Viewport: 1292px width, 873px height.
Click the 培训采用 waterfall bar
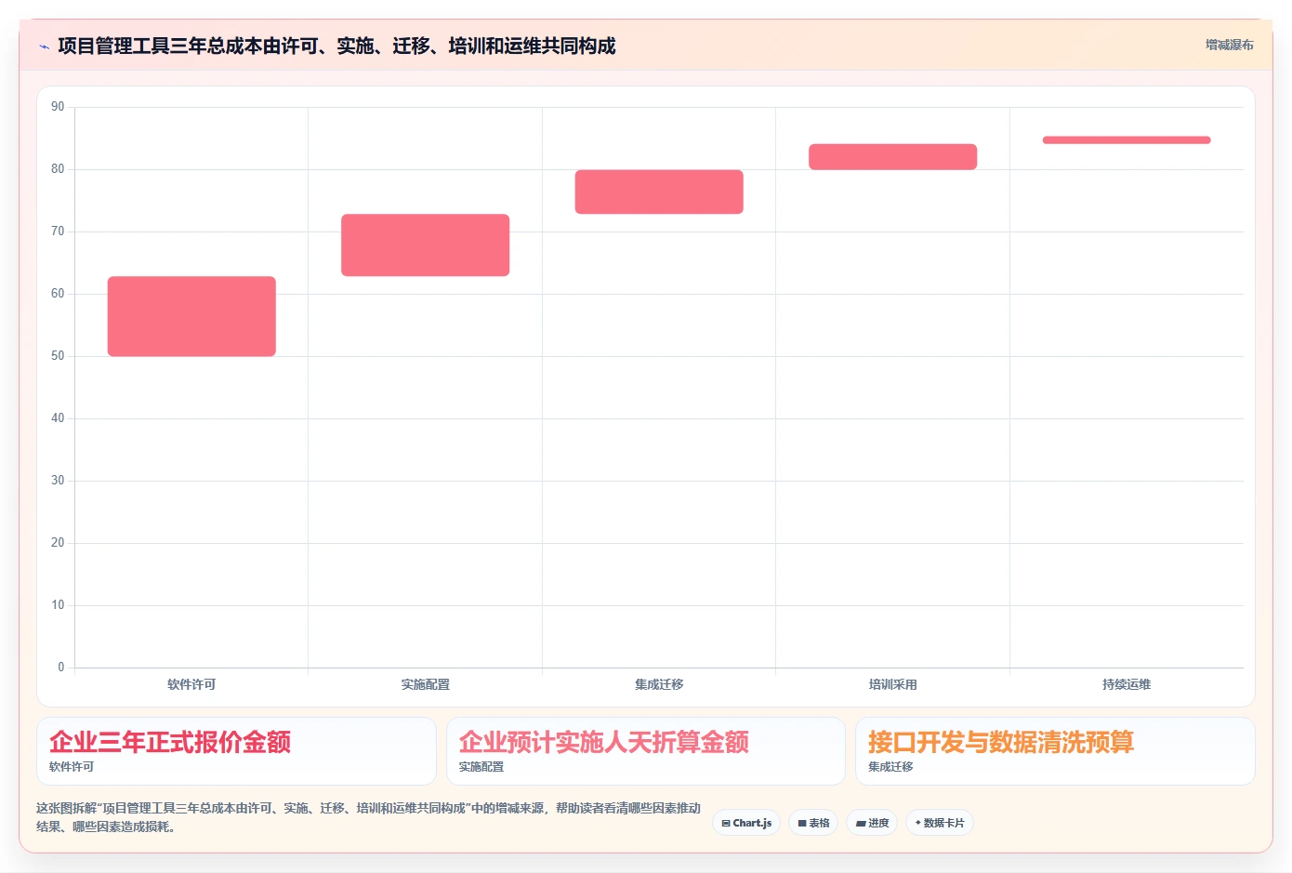pyautogui.click(x=892, y=156)
